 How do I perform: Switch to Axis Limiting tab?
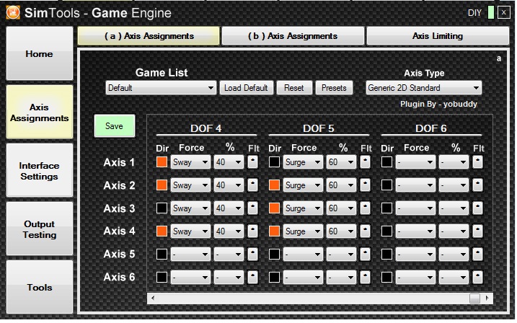[438, 36]
